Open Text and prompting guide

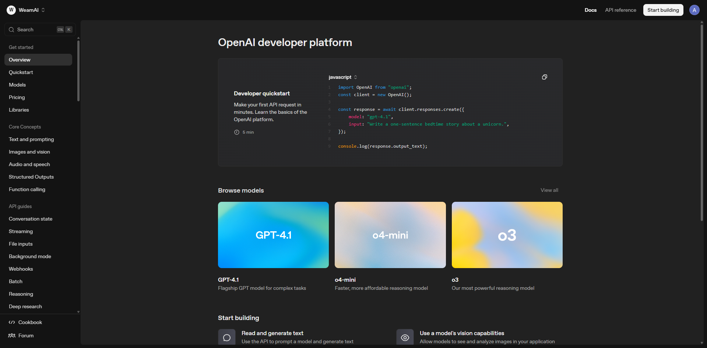38,139
